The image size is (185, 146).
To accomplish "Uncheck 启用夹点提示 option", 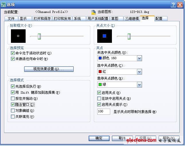I will click(x=99, y=104).
